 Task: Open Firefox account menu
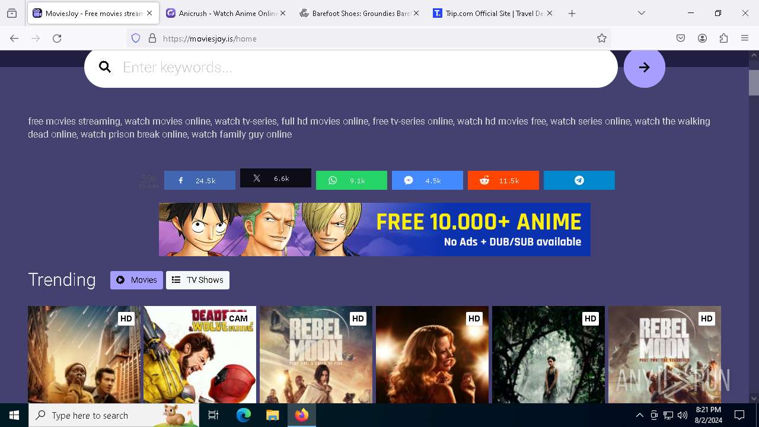pos(702,39)
